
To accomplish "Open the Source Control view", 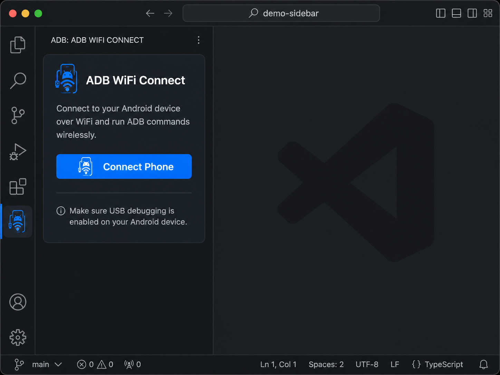I will tap(18, 116).
